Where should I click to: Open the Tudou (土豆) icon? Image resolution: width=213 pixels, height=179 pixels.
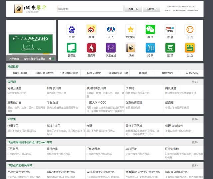pos(190,29)
